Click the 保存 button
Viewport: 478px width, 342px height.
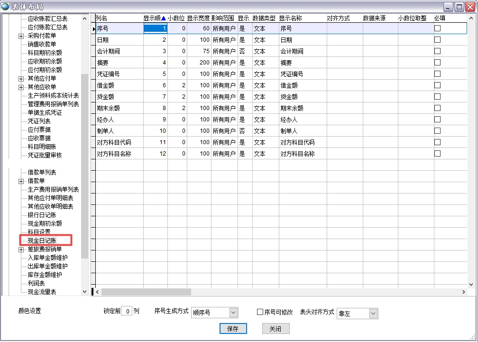click(x=233, y=329)
